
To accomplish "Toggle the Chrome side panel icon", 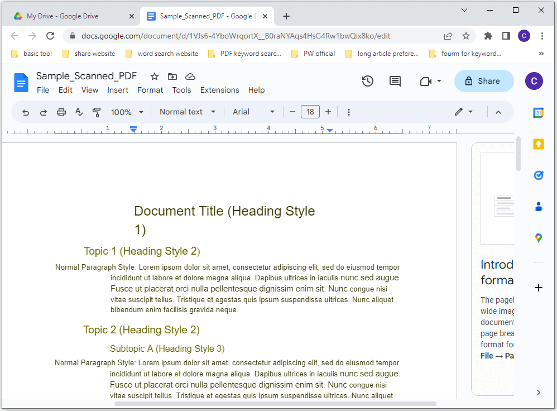I will pyautogui.click(x=506, y=36).
